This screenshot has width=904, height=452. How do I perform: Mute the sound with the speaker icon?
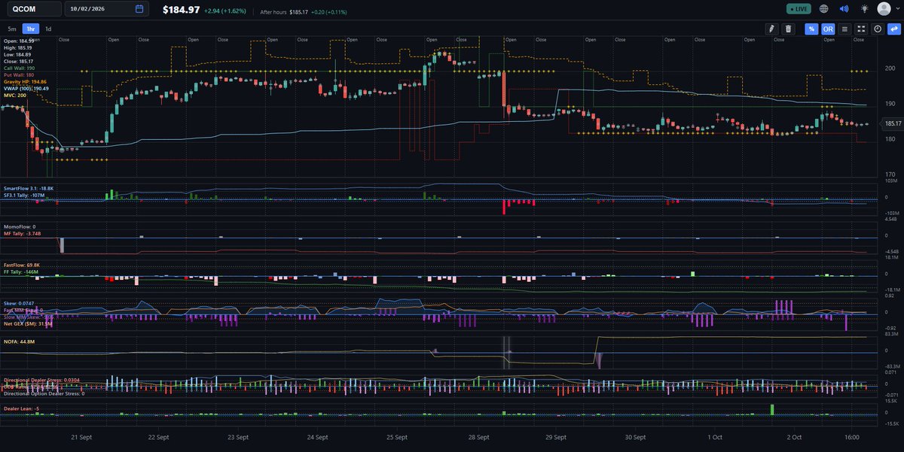(844, 9)
